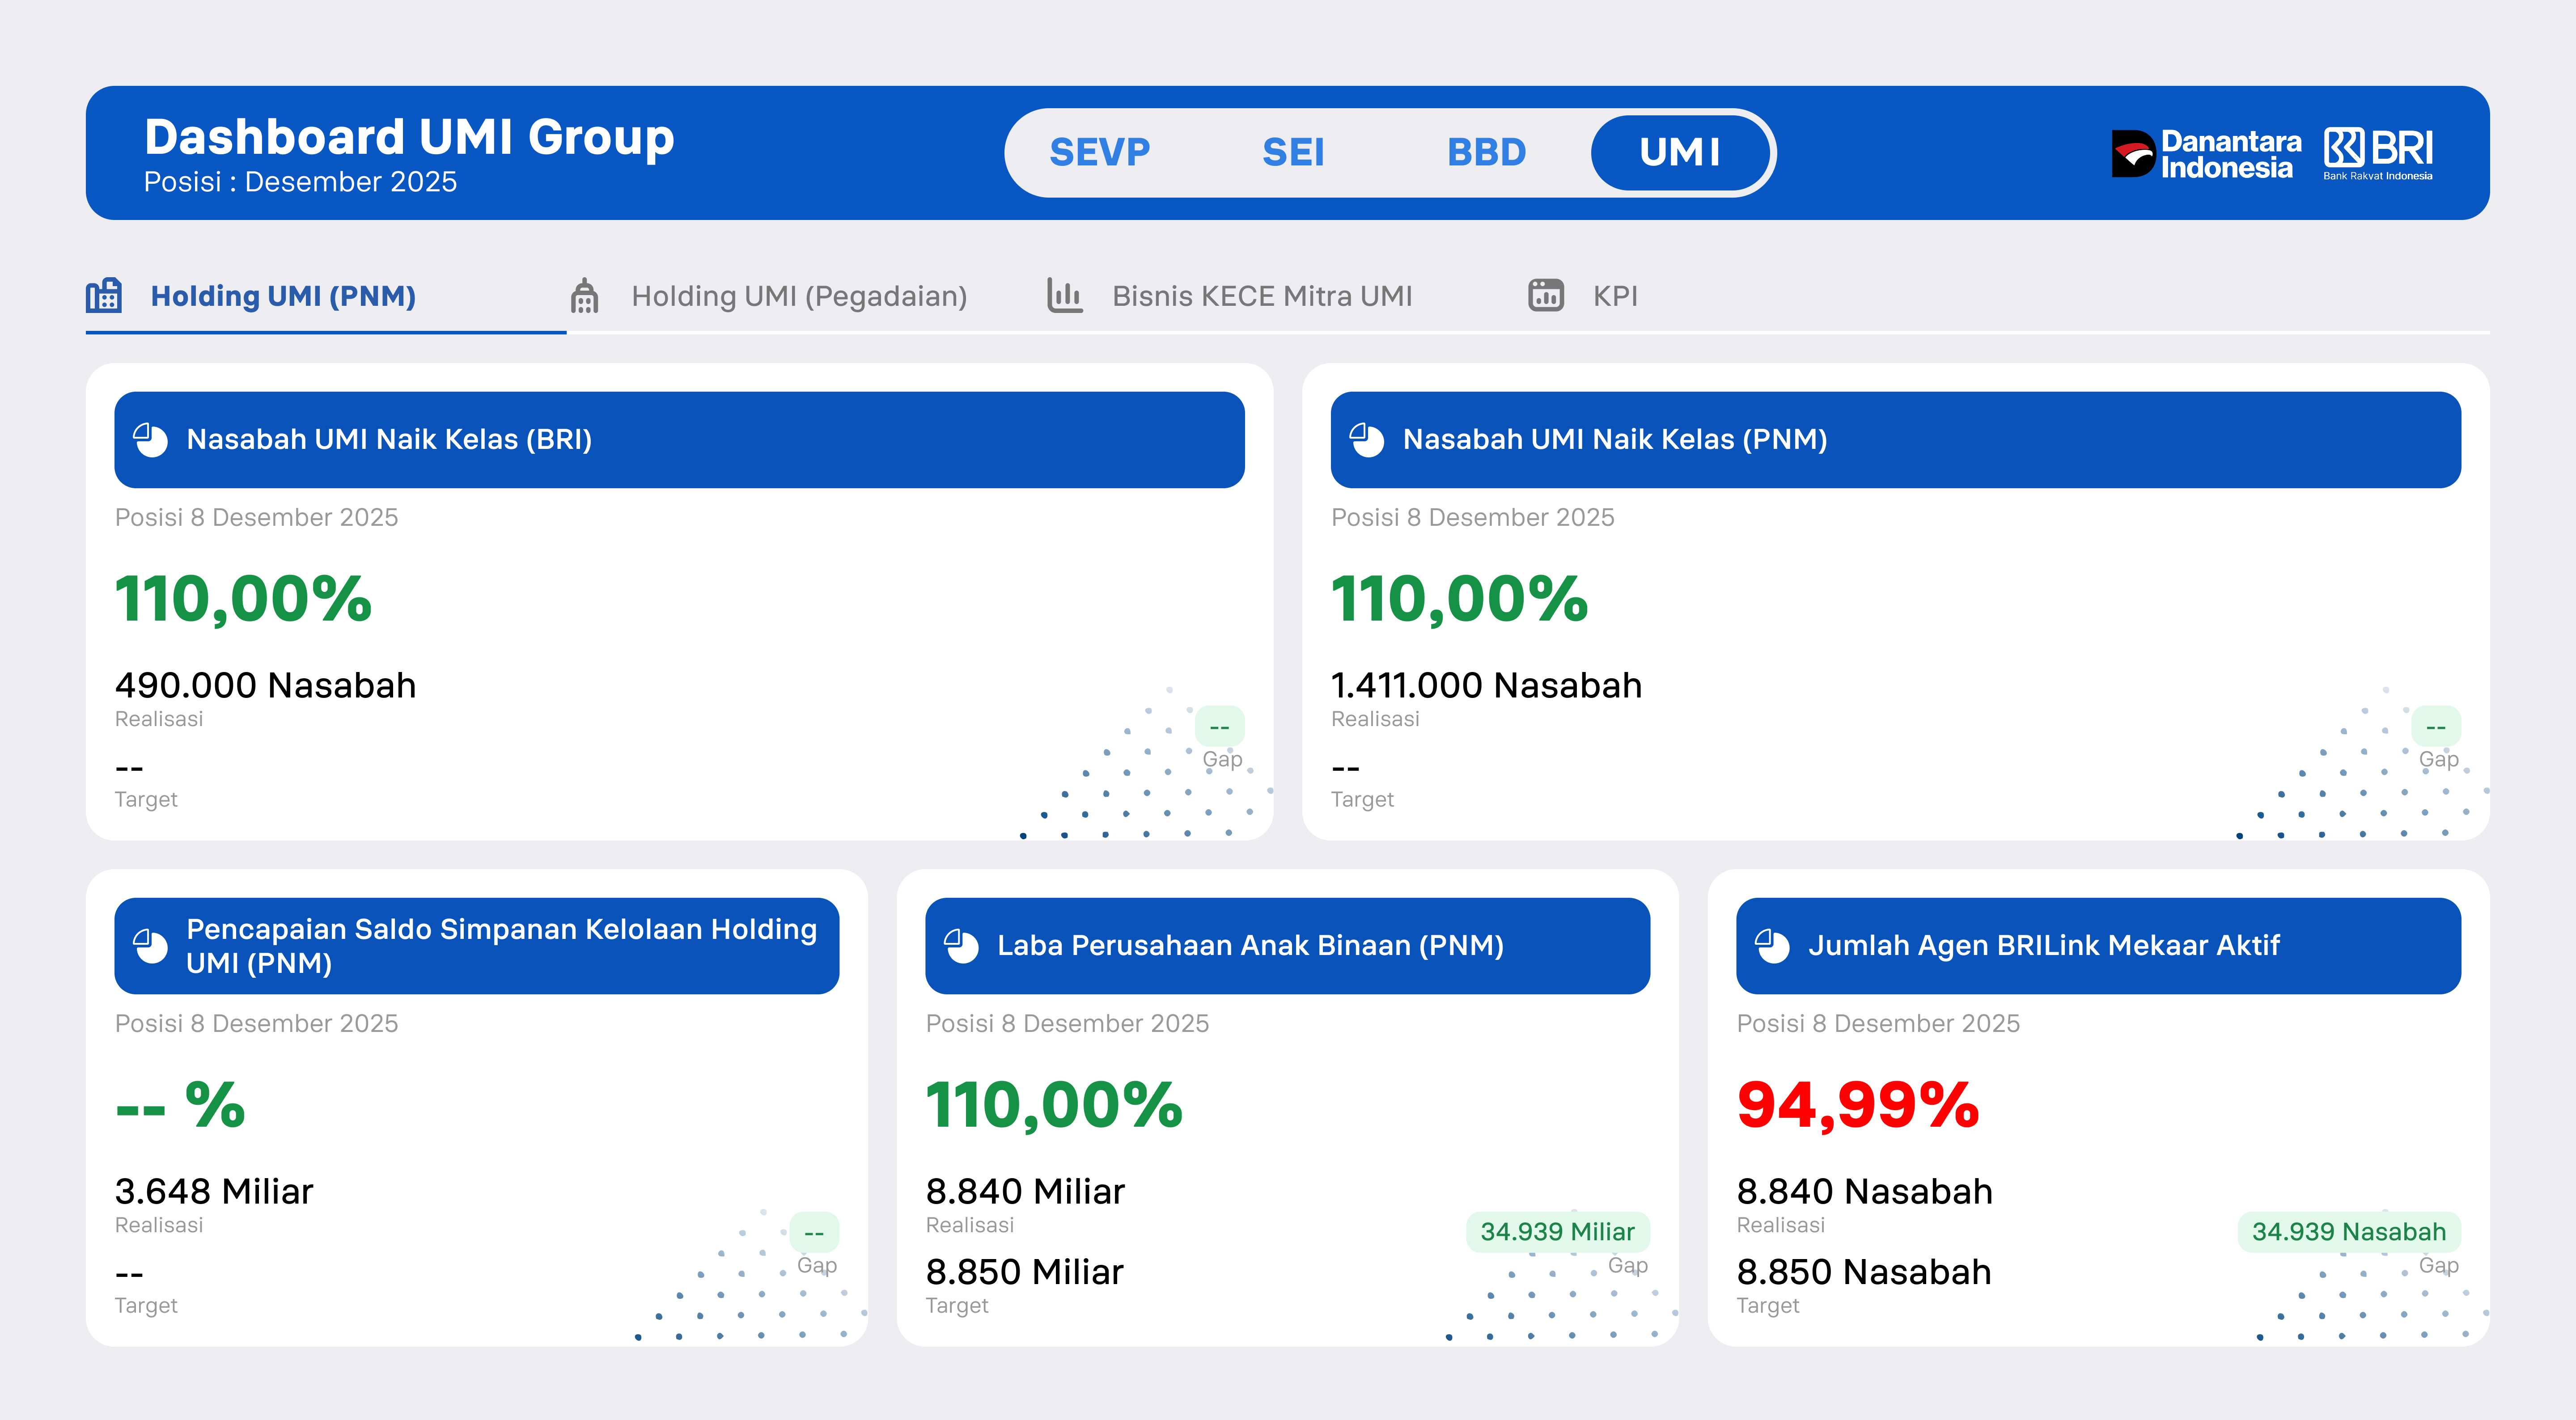Click 110,00% in Naik Kelas (BRI) card

(243, 600)
